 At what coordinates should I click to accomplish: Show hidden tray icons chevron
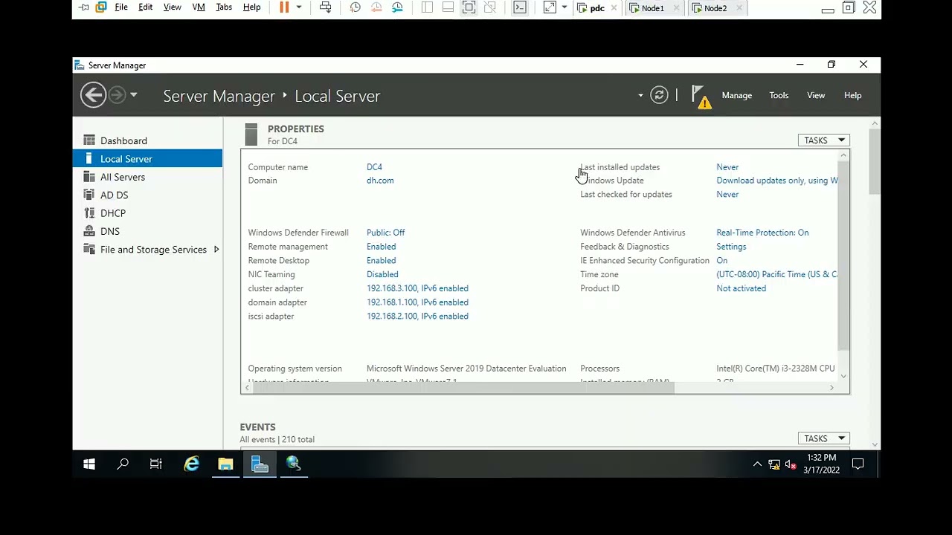[757, 464]
